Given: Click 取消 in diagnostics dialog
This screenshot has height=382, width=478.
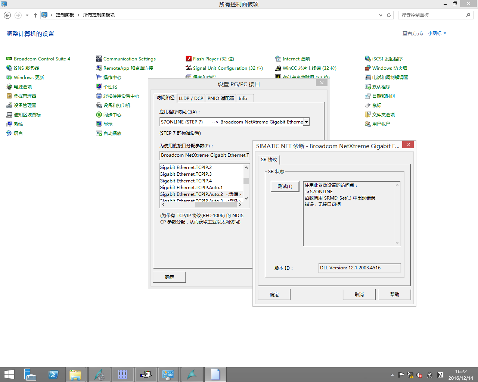Looking at the screenshot, I should point(359,295).
